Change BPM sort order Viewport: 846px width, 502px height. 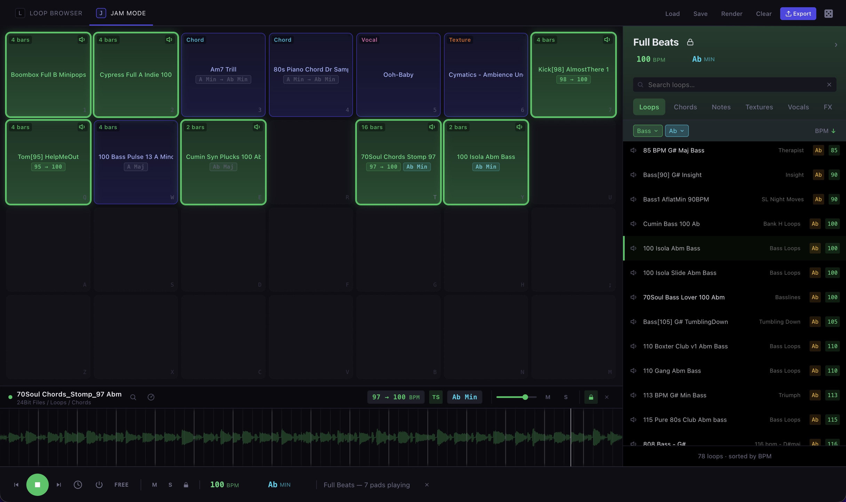(x=825, y=131)
